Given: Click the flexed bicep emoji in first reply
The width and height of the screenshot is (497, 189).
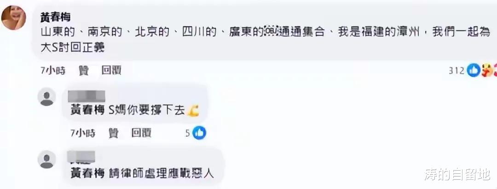Looking at the screenshot, I should pyautogui.click(x=193, y=111).
